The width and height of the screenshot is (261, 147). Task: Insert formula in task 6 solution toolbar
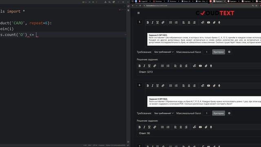click(195, 127)
